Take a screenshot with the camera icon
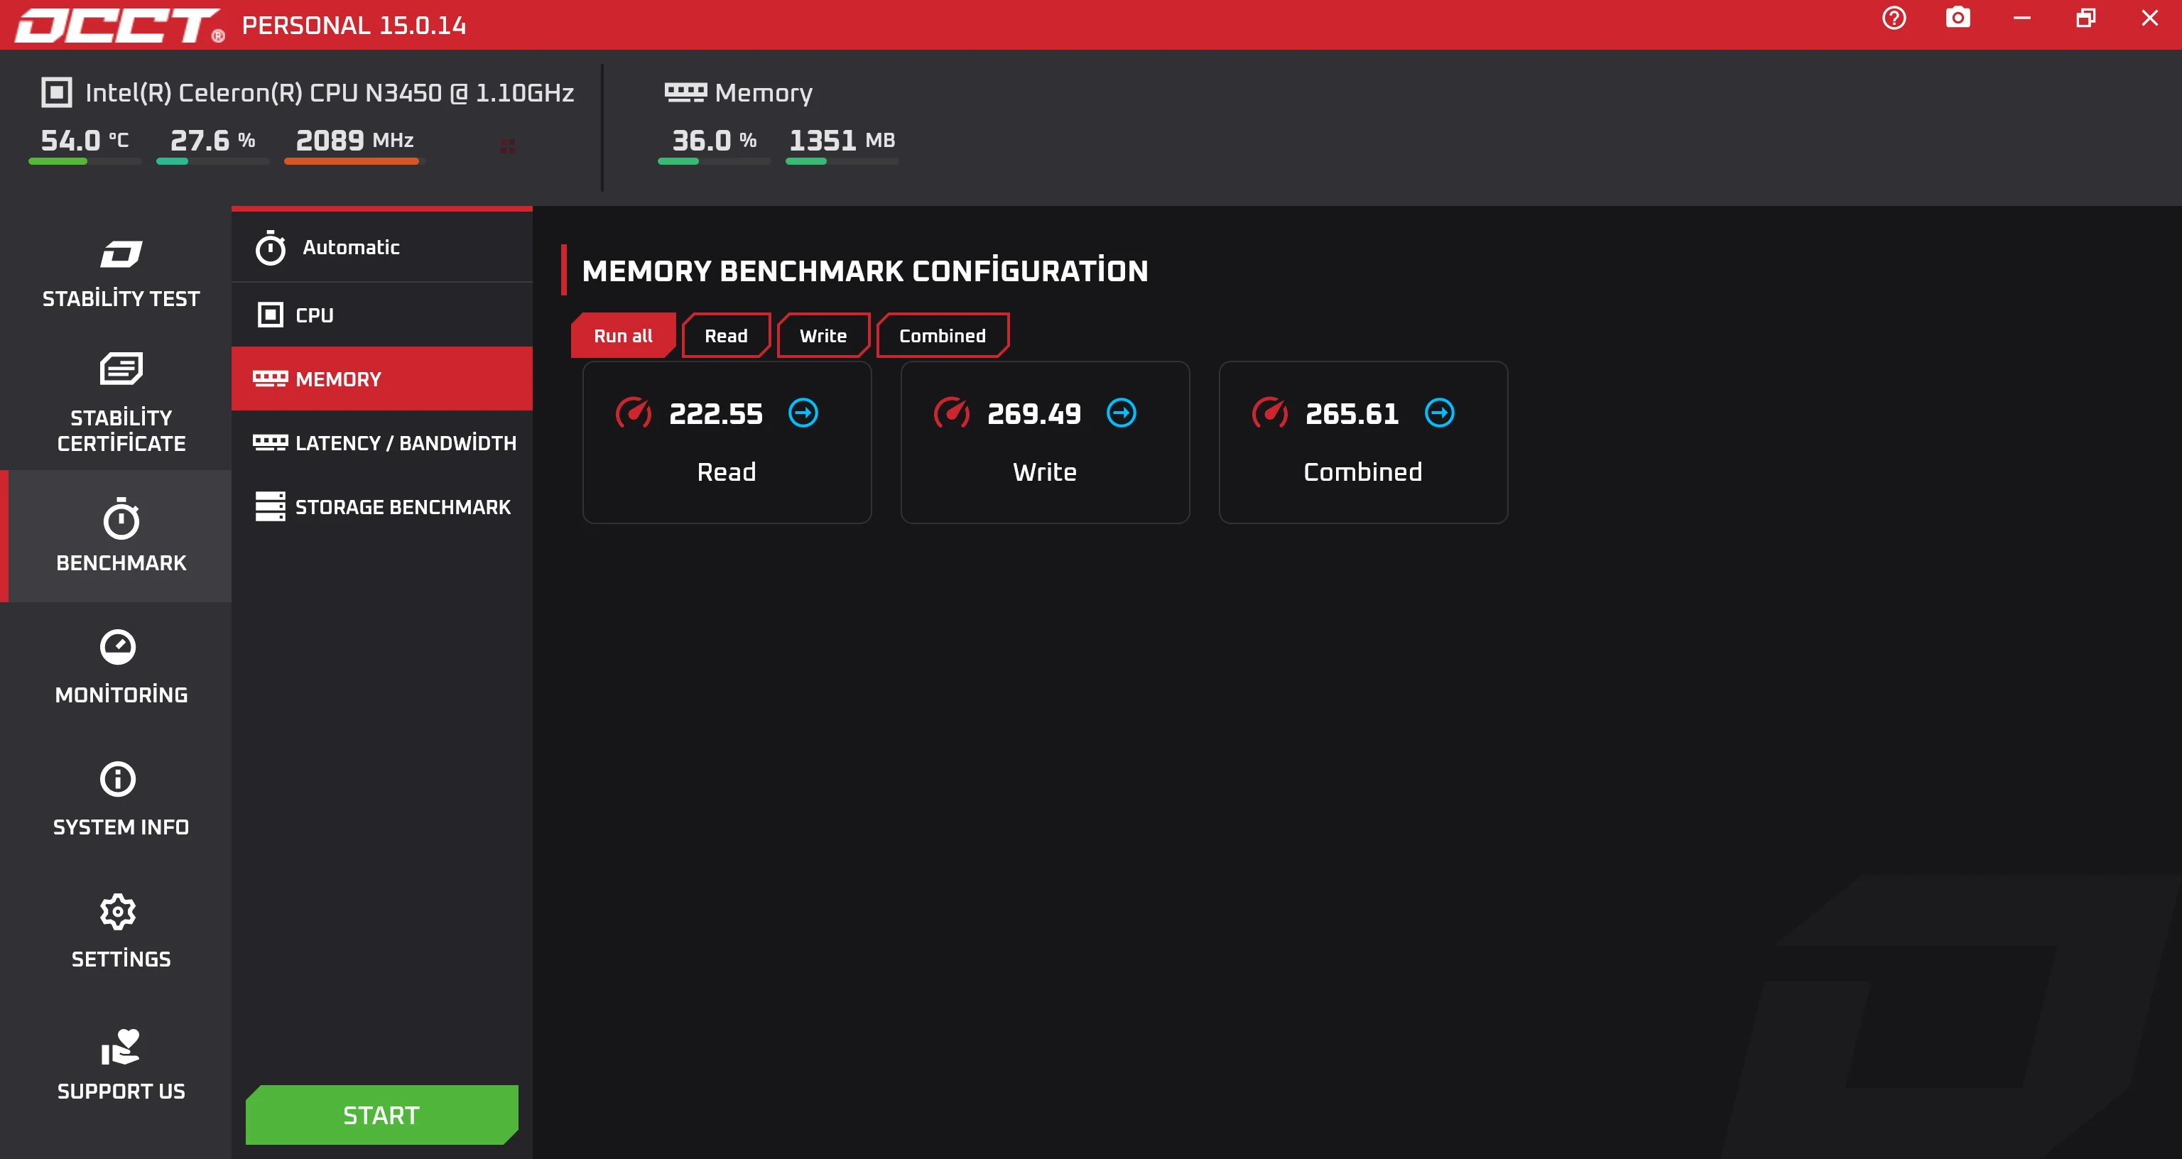Viewport: 2182px width, 1159px height. [x=1958, y=18]
